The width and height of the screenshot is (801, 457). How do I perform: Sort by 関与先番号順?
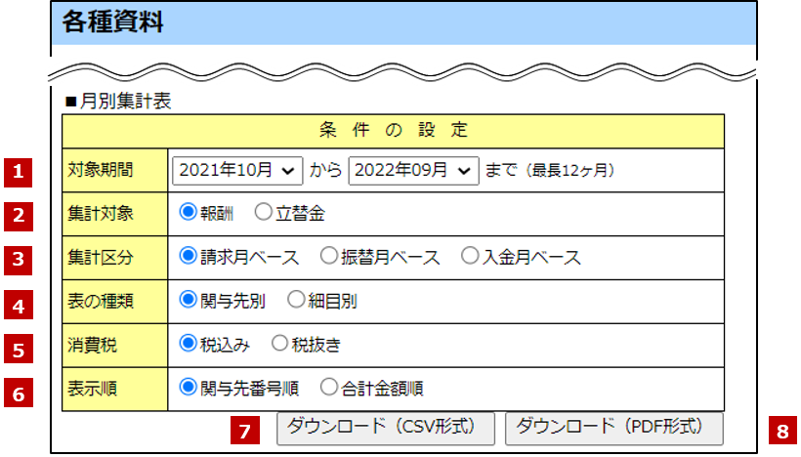tap(189, 387)
